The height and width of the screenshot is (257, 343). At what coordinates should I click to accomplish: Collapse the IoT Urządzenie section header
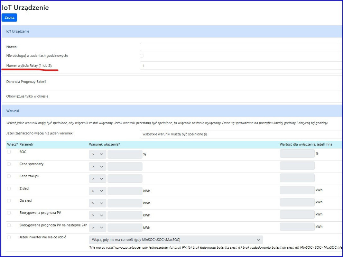18,31
